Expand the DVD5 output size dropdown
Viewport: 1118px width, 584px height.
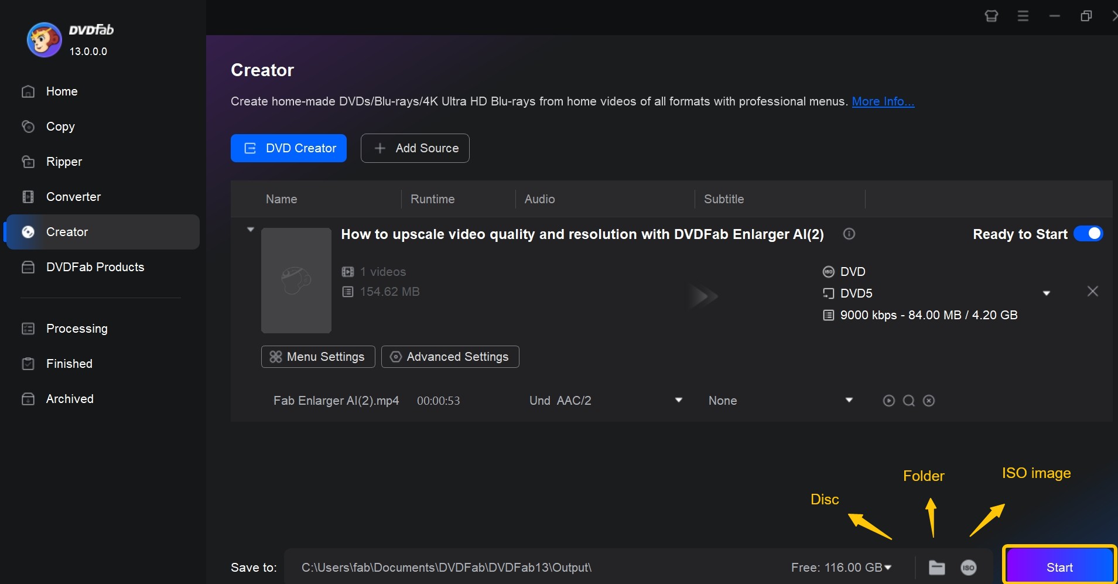point(1046,293)
